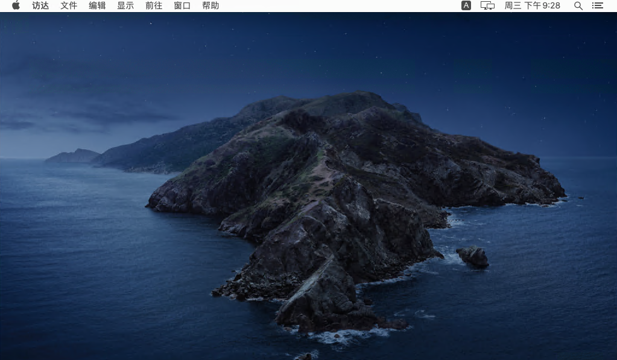Screen dimensions: 617x360
Task: Open the 访达 (Finder) application menu
Action: click(x=40, y=5)
